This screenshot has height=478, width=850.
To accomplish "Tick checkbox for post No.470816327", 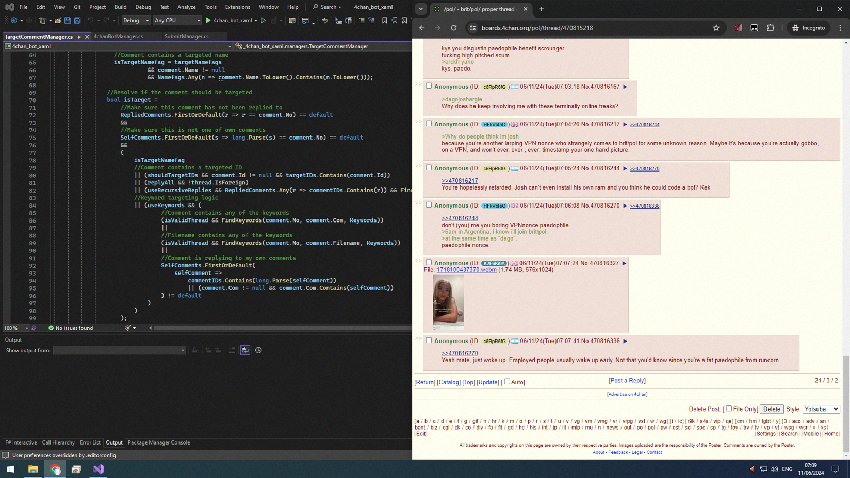I will (429, 263).
